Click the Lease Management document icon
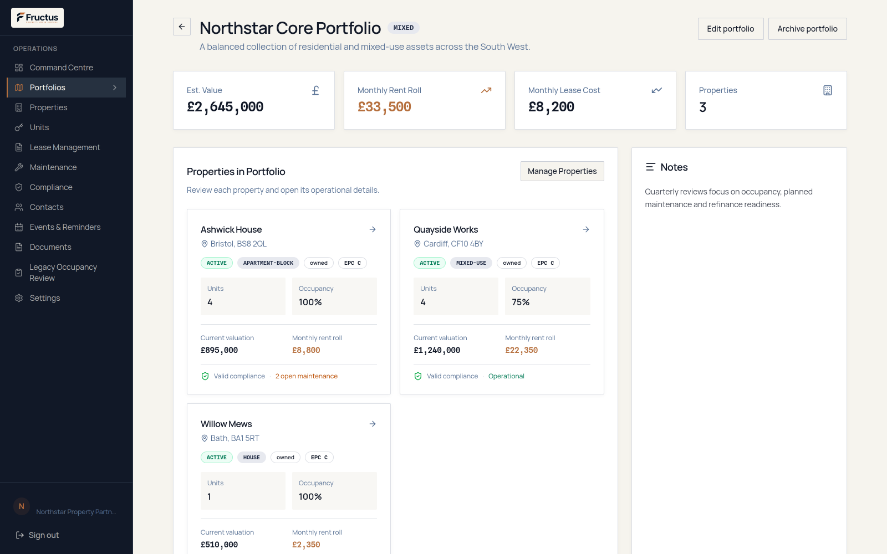Viewport: 887px width, 554px height. (x=19, y=147)
